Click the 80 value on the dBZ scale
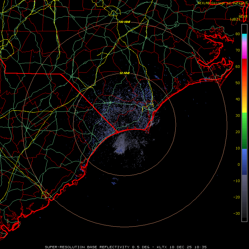 238,34
